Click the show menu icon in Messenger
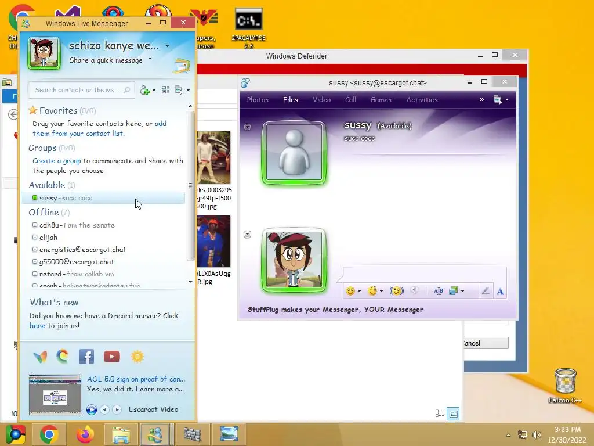The image size is (594, 446). tap(179, 90)
